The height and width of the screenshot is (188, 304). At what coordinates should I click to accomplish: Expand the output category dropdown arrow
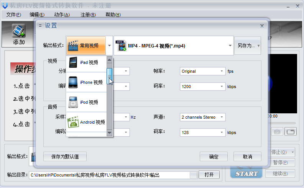point(109,46)
